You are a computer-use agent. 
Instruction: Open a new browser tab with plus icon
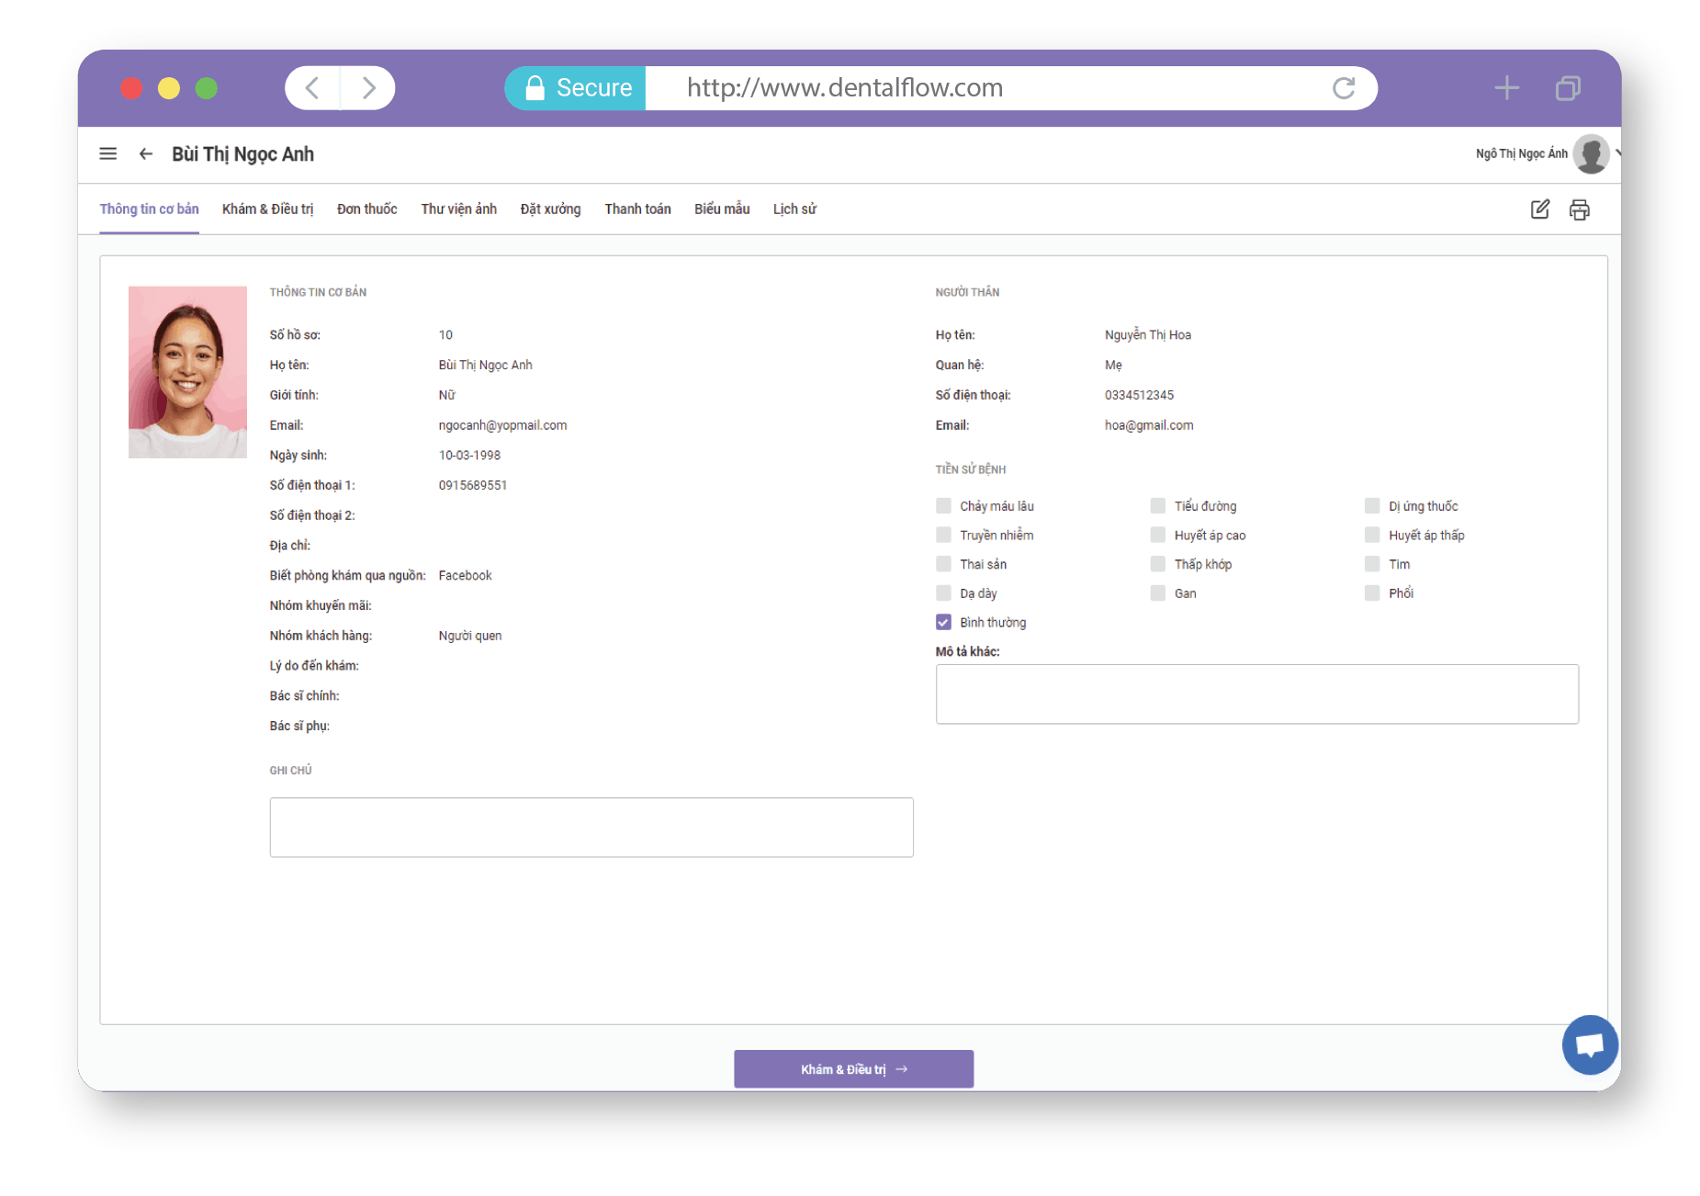[x=1507, y=88]
